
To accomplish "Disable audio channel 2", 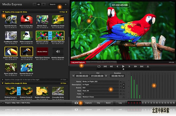I will click(x=134, y=103).
